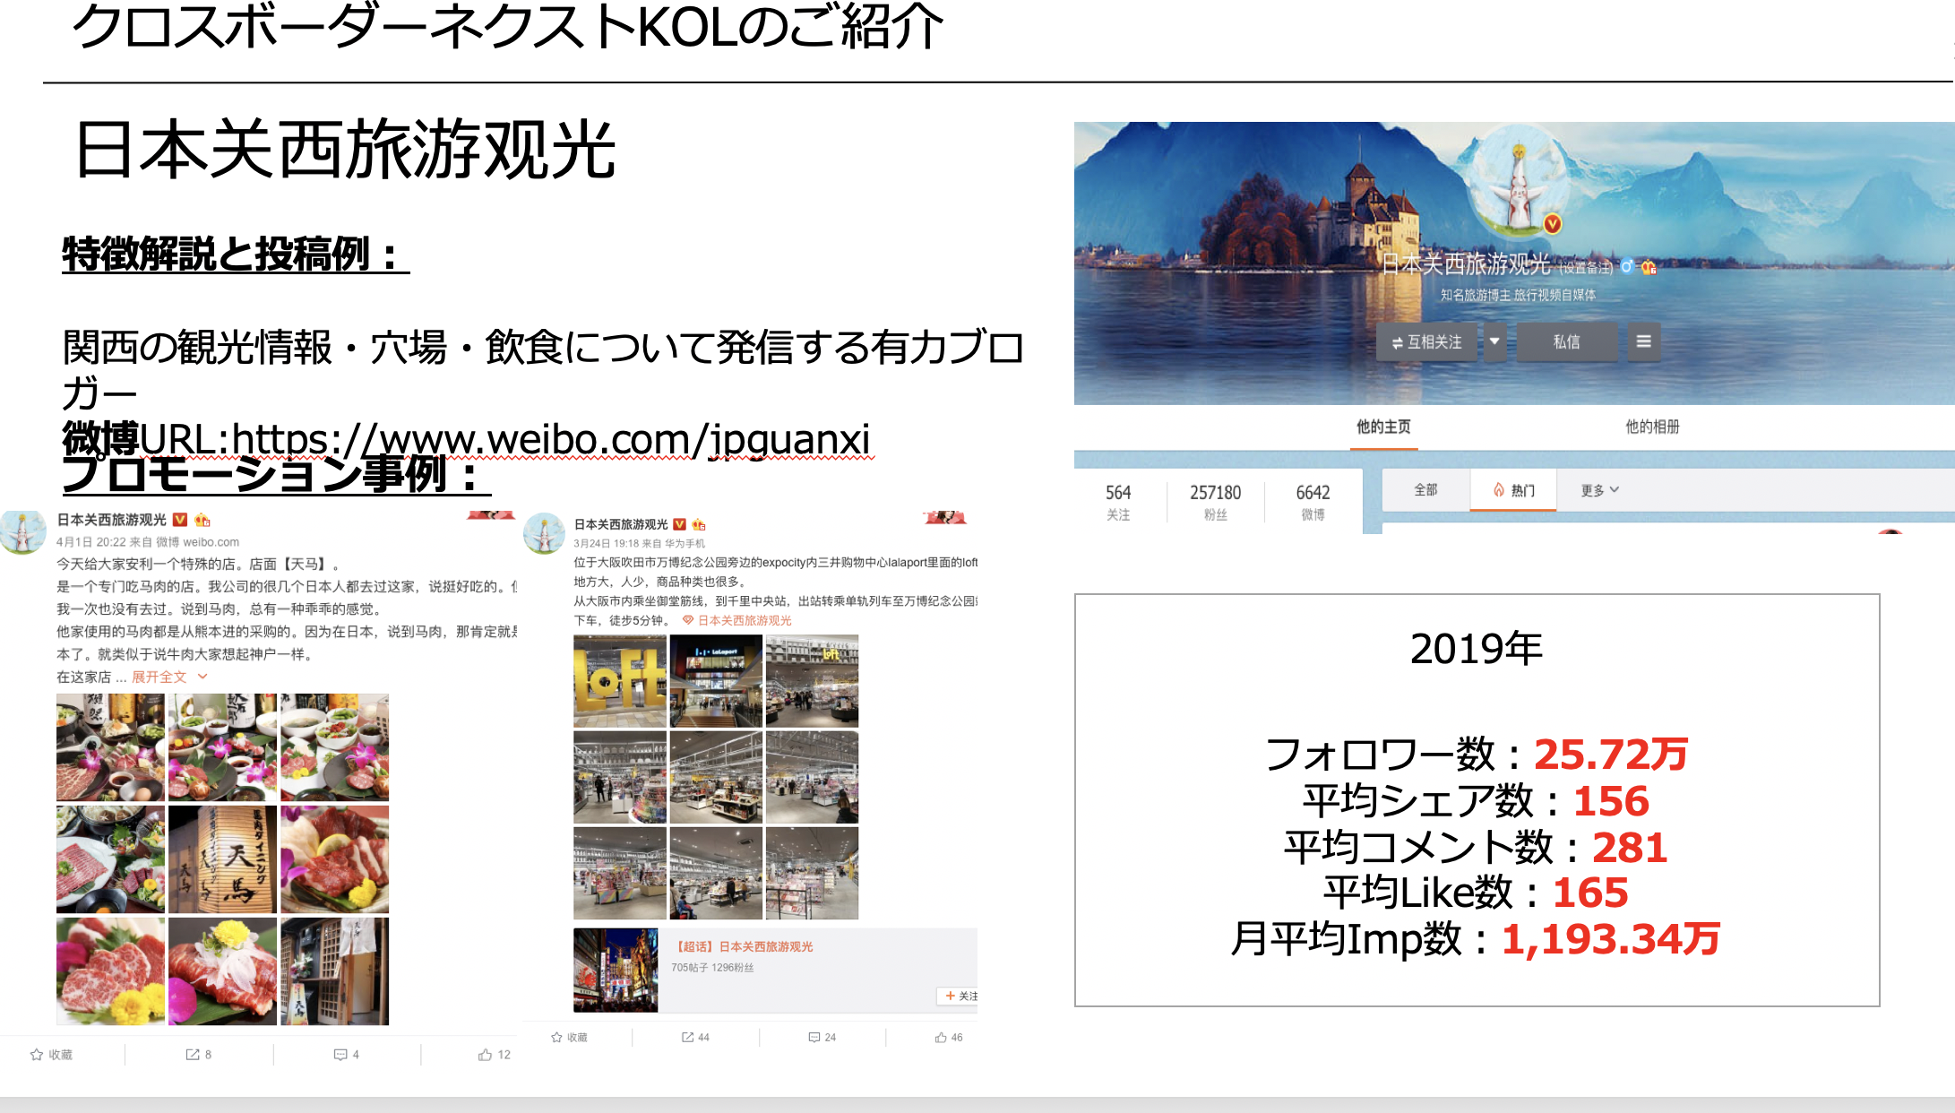Open the 257180 粉丝 followers count

pyautogui.click(x=1215, y=502)
